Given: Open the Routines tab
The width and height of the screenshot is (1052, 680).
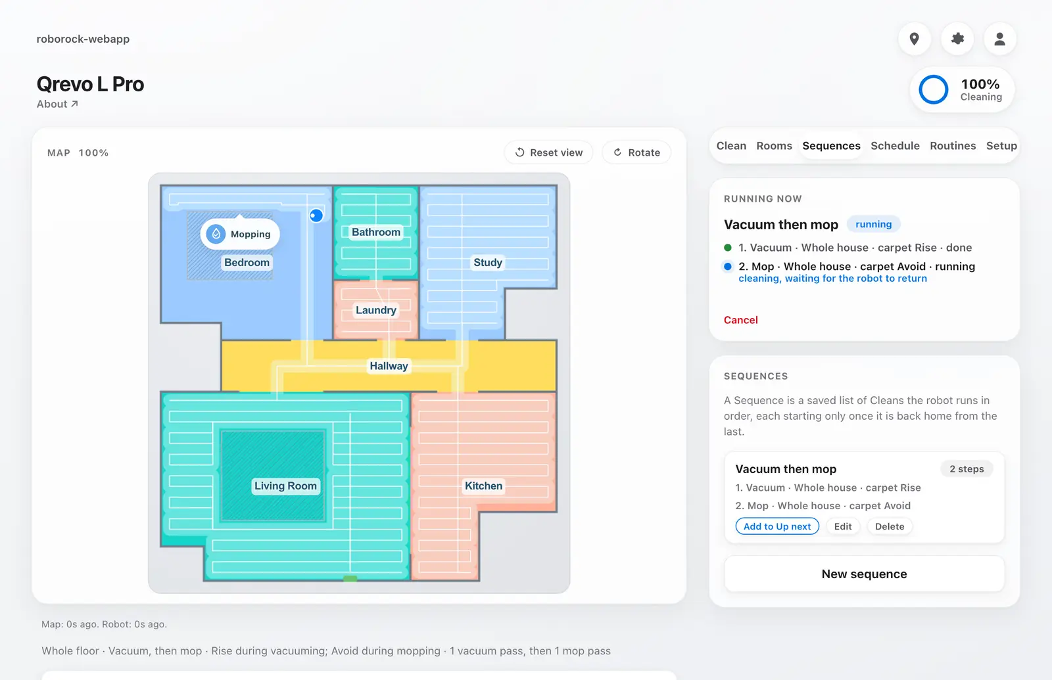Looking at the screenshot, I should pos(953,146).
